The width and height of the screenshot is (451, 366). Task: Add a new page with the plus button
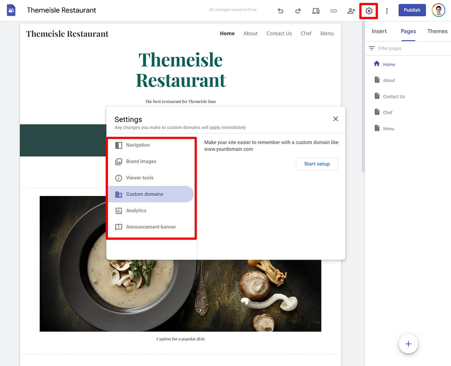point(408,344)
